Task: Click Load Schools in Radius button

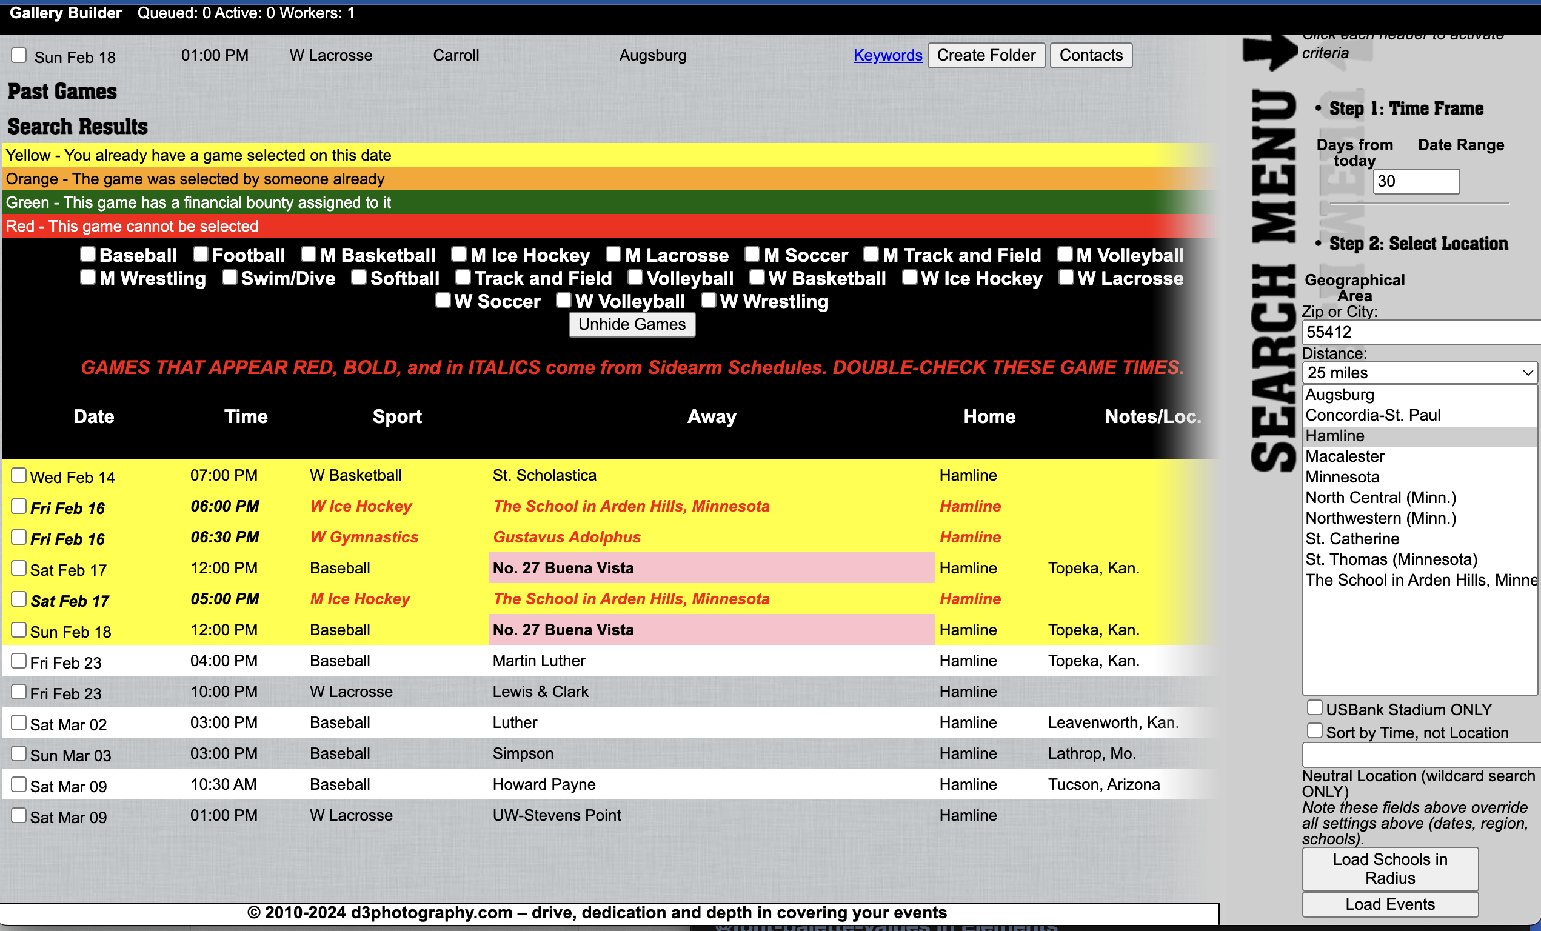Action: click(x=1389, y=869)
